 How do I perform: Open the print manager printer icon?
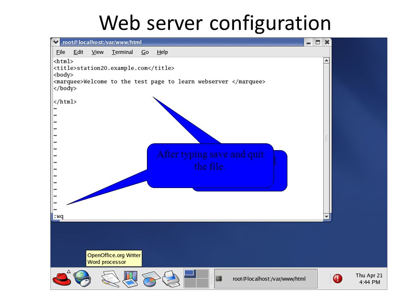[x=171, y=279]
